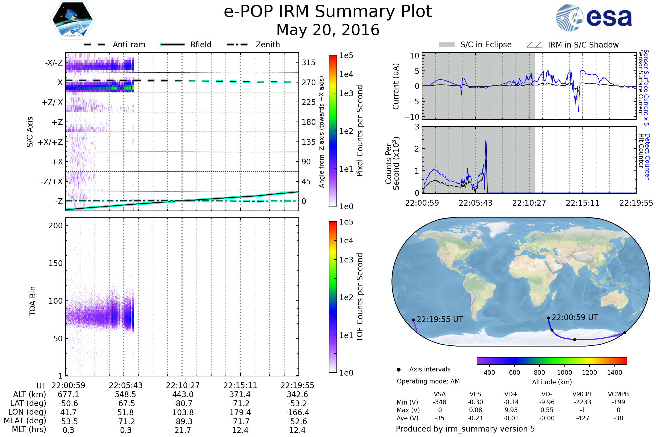Click the Altitude (km) horizontal colorbar

coord(552,361)
